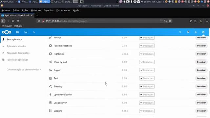This screenshot has height=118, width=210.
Task: Open the Ferramentas menu
Action: tap(63, 10)
